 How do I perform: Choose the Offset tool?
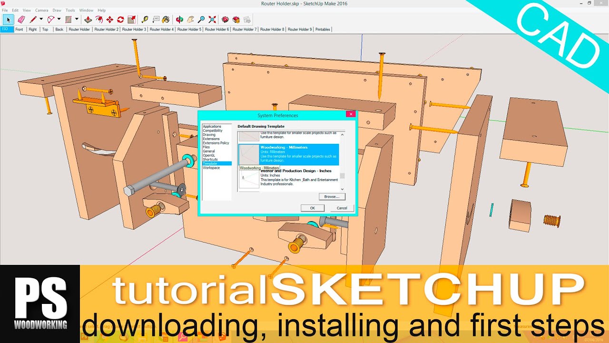point(99,20)
